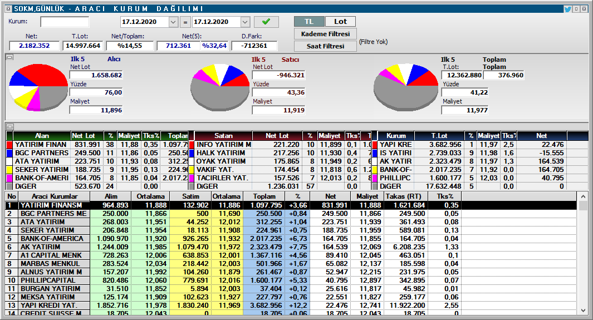This screenshot has height=320, width=593.
Task: Click the Net/Toplam field %14,55
Action: [x=130, y=46]
